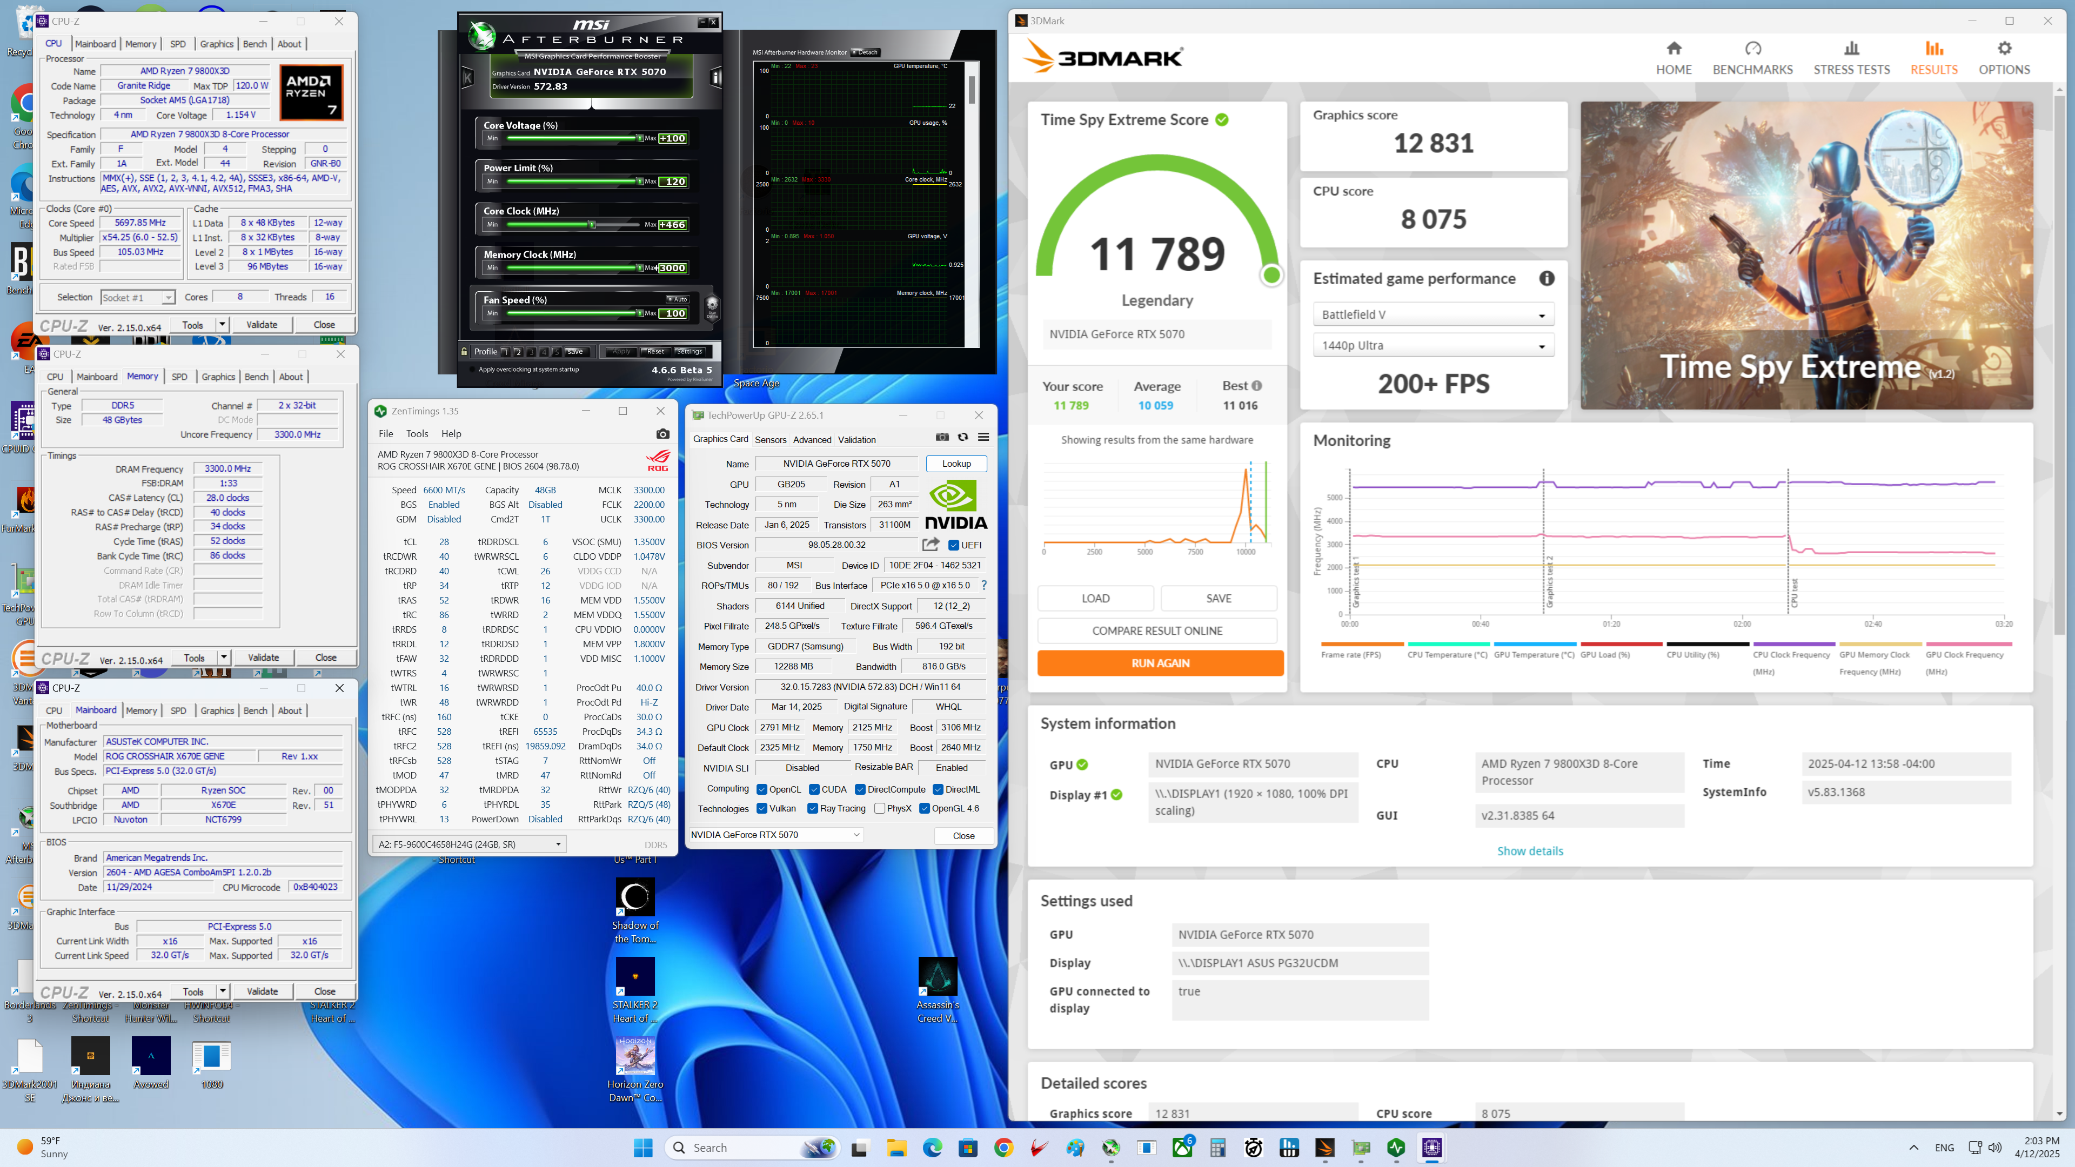
Task: Adjust the Core Clock slider in Afterburner
Action: click(592, 225)
